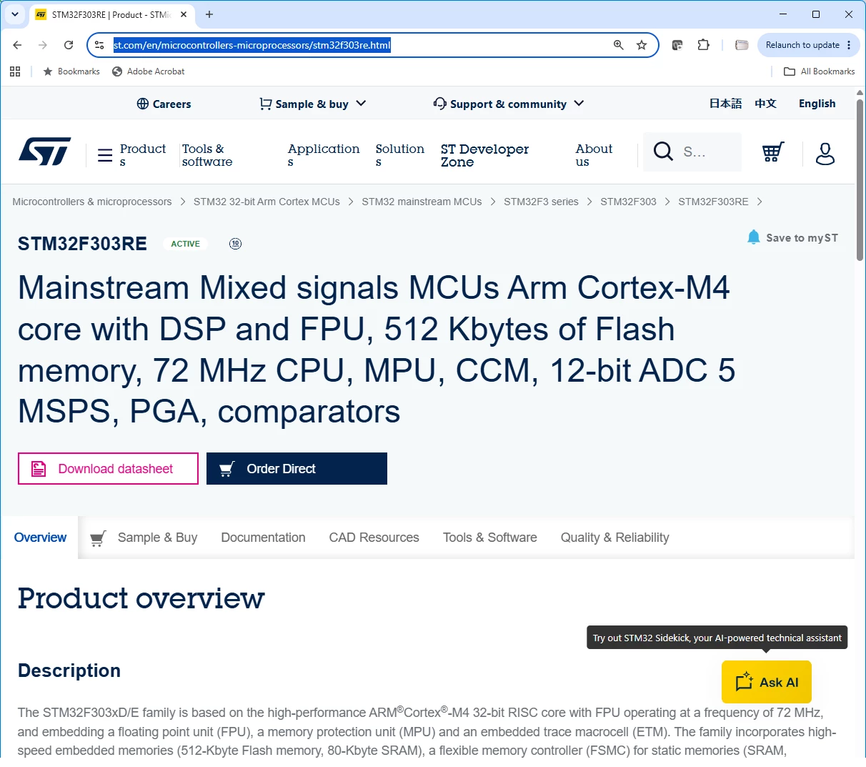Open a new browser tab

209,14
